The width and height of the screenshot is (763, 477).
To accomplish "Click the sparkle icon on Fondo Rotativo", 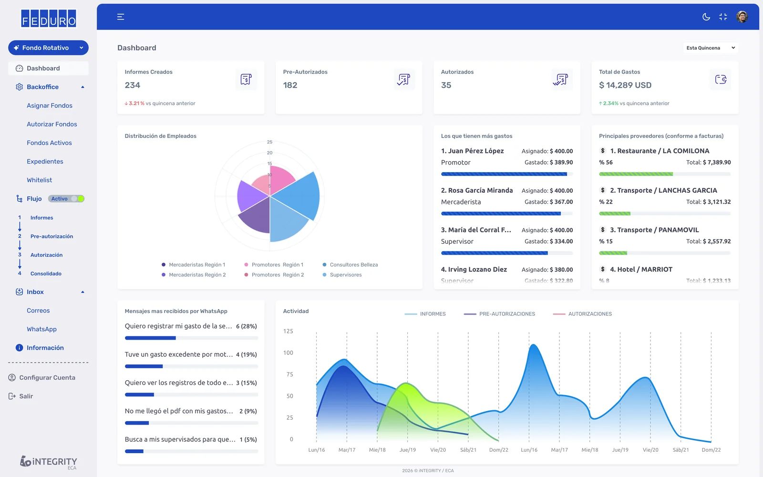I will tap(16, 48).
